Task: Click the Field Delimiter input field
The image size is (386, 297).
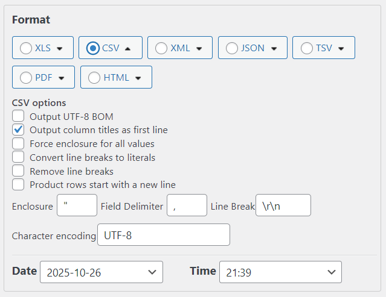Action: click(x=187, y=205)
